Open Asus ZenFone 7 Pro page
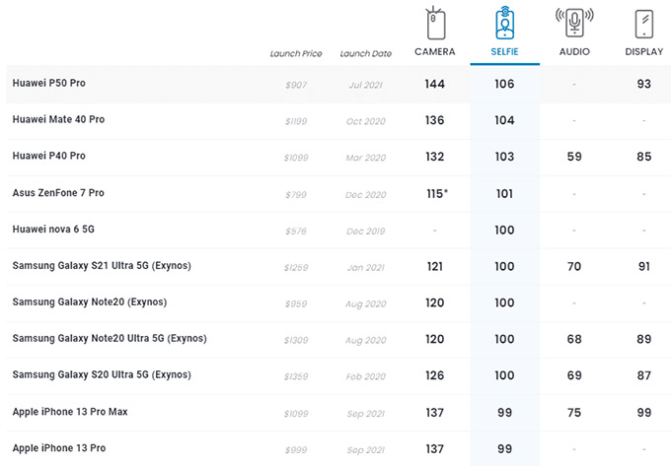 [x=58, y=193]
